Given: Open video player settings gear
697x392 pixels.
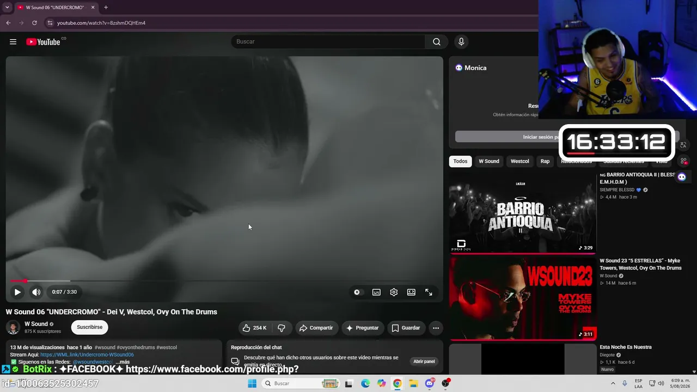Looking at the screenshot, I should (394, 292).
